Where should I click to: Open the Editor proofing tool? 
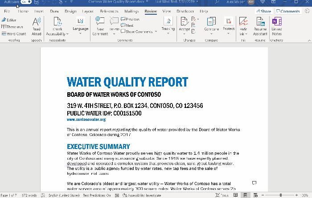(9, 20)
